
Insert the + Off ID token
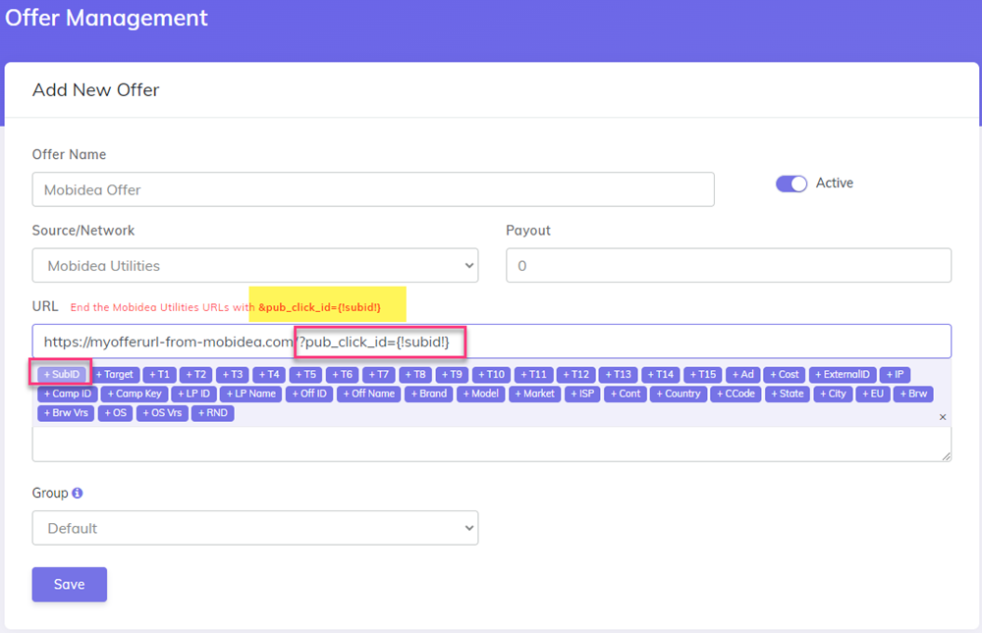(x=309, y=394)
